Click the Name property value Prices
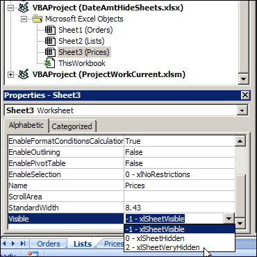257x257 pixels. (x=179, y=185)
